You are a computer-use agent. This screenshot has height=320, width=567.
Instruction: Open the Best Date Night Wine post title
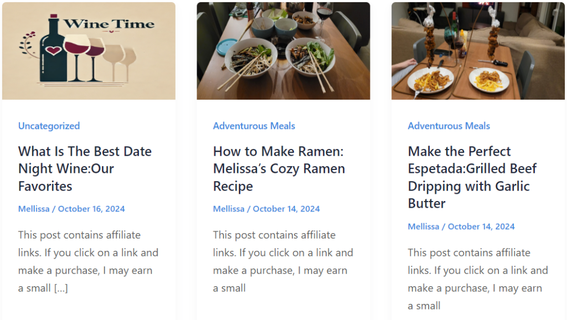click(85, 168)
